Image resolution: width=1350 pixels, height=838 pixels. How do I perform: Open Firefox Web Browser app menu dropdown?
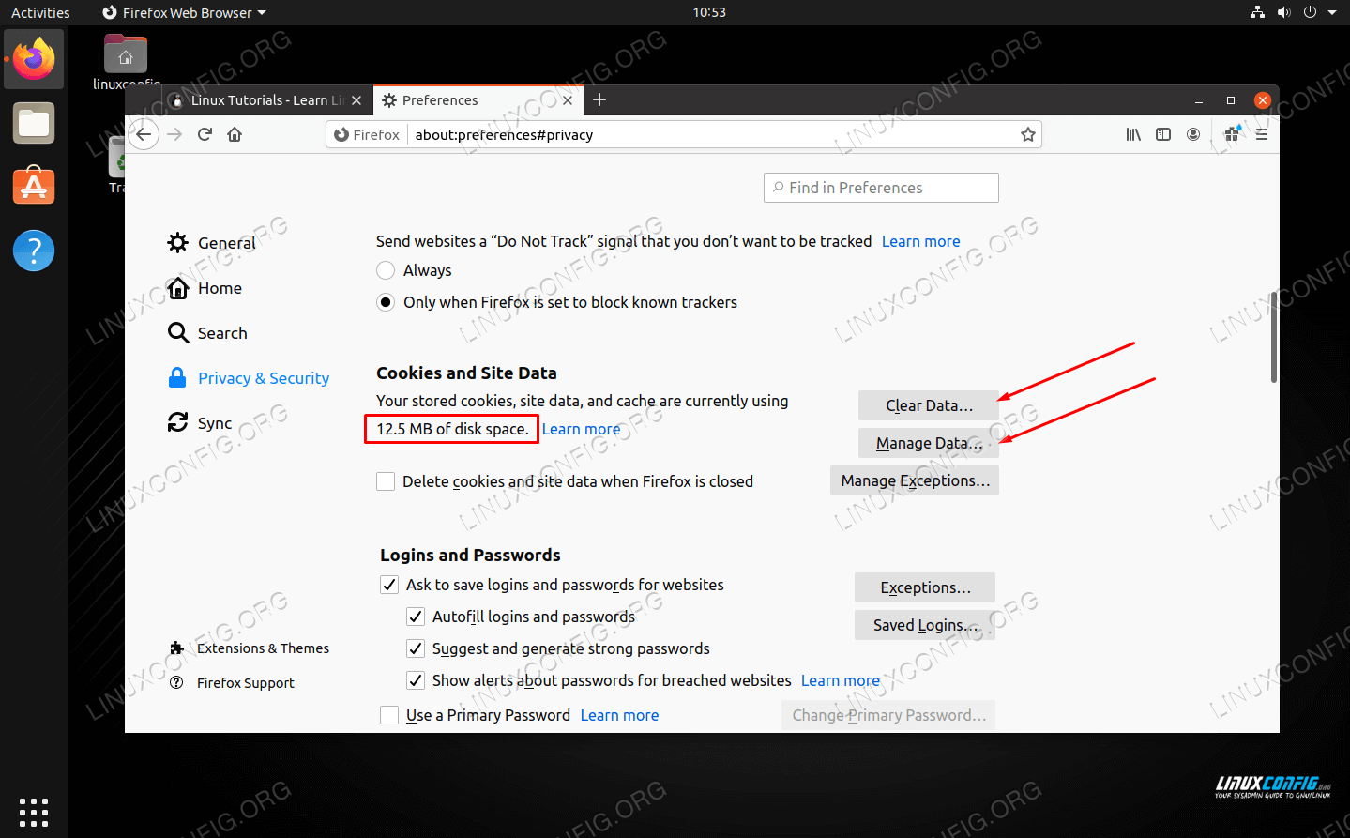[x=184, y=12]
